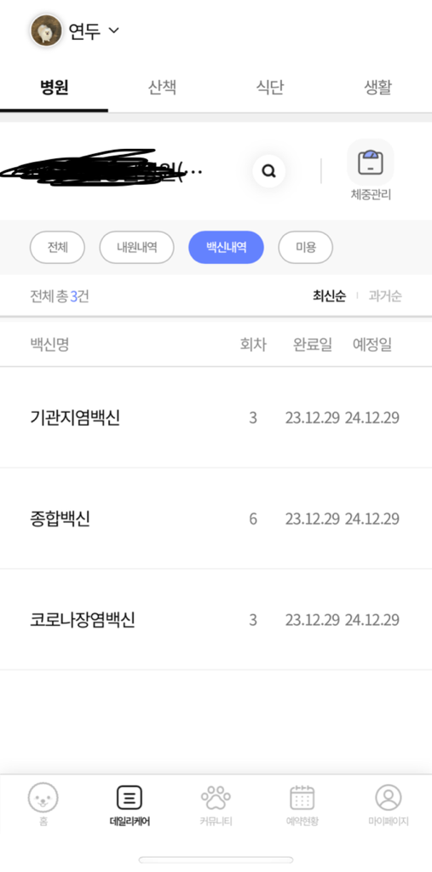The image size is (432, 872).
Task: Open the 기관지염백신 vaccine row
Action: coord(216,417)
